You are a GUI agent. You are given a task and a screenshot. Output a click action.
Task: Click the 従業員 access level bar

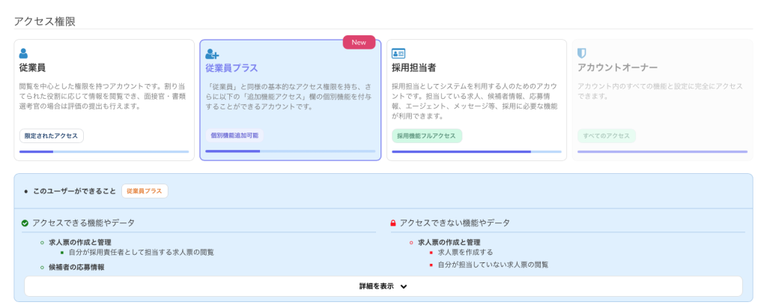(x=104, y=151)
